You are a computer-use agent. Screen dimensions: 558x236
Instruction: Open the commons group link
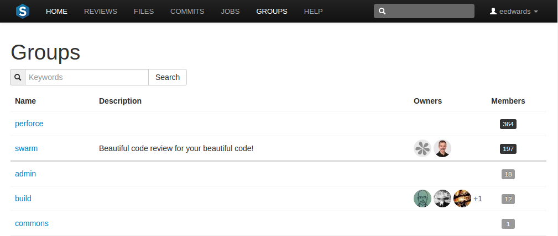[x=32, y=223]
